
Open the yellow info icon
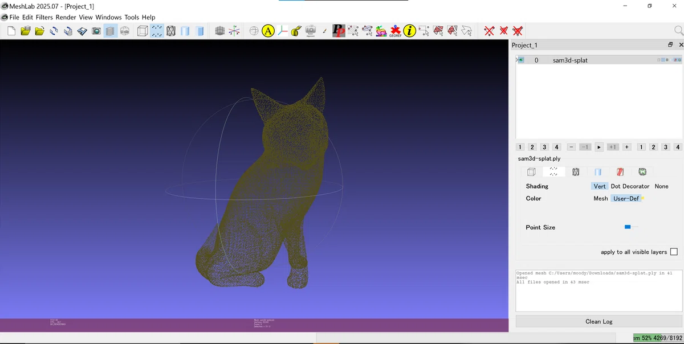[409, 31]
